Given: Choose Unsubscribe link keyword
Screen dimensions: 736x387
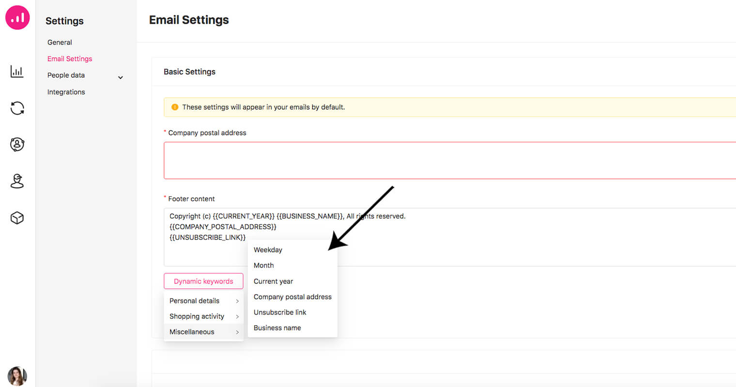Looking at the screenshot, I should (280, 313).
